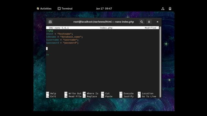Screen dimensions: 207x116
Task: Click the GNU nano 5.6.1 version text
Action: [x=59, y=28]
